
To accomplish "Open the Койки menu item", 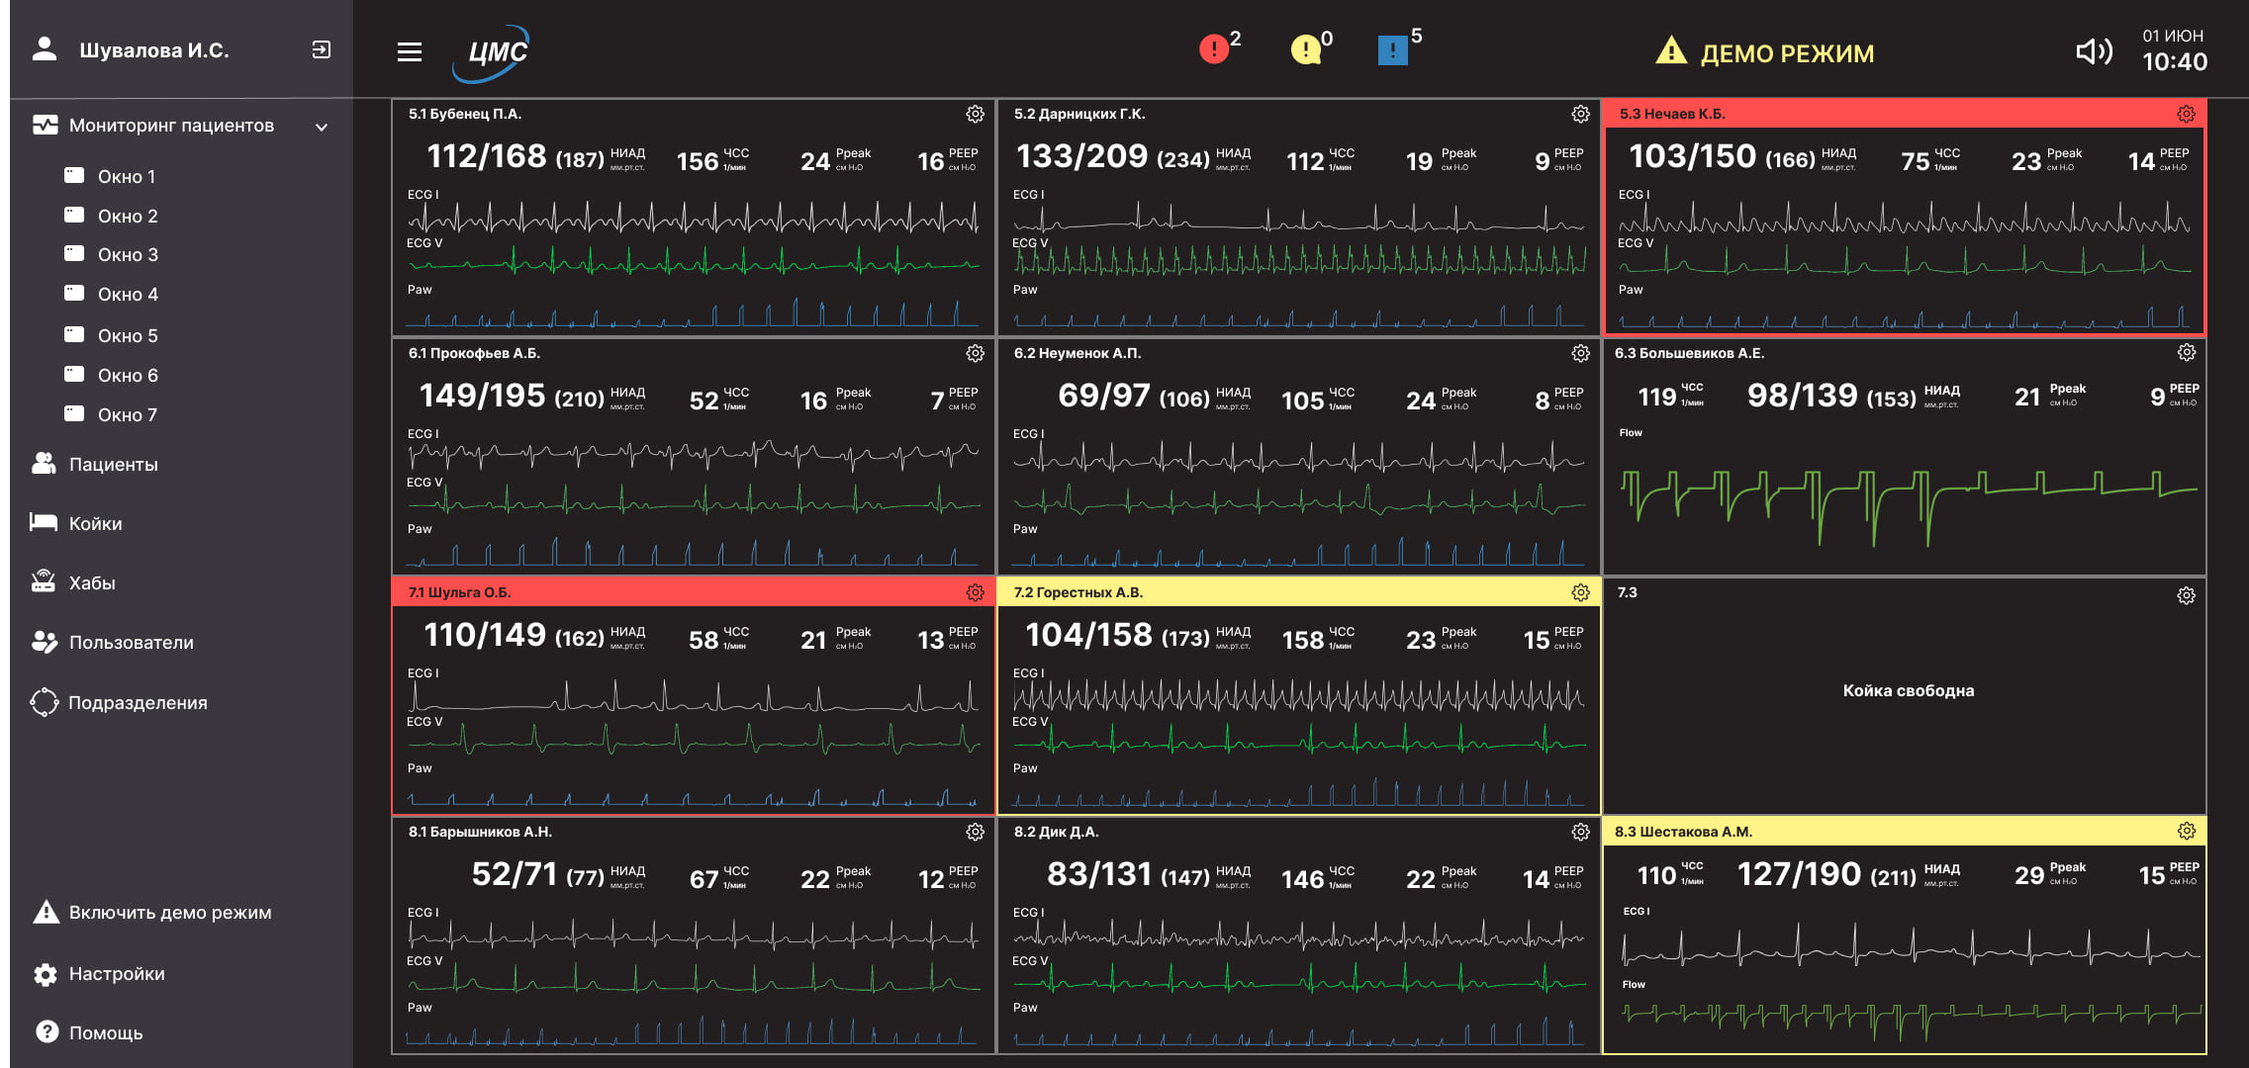I will (x=95, y=523).
